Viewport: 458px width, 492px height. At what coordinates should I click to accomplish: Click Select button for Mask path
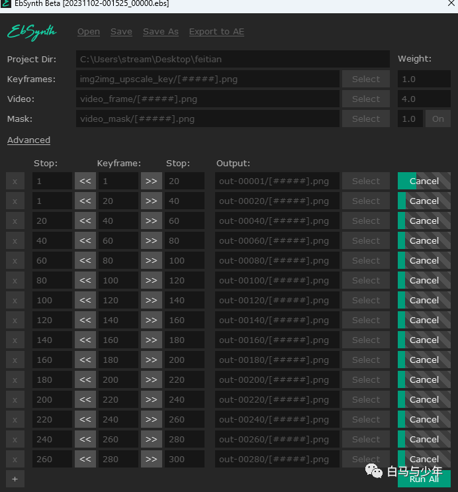(366, 119)
